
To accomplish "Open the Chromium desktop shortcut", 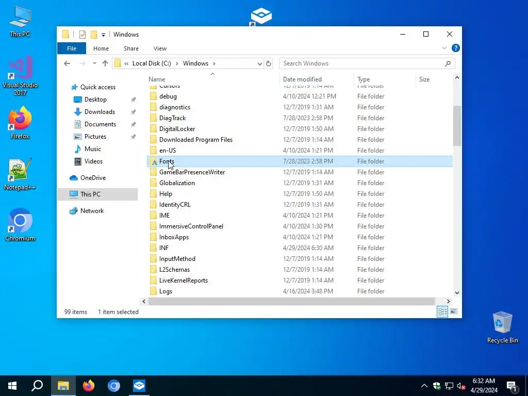I will [x=20, y=225].
